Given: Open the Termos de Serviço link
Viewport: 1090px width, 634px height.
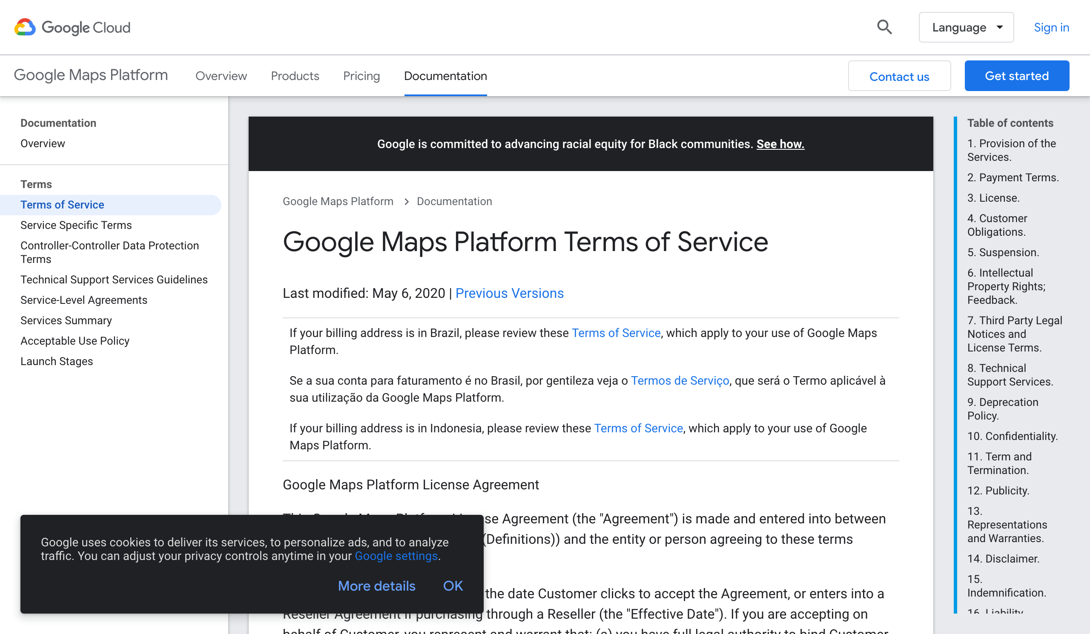Looking at the screenshot, I should [680, 381].
